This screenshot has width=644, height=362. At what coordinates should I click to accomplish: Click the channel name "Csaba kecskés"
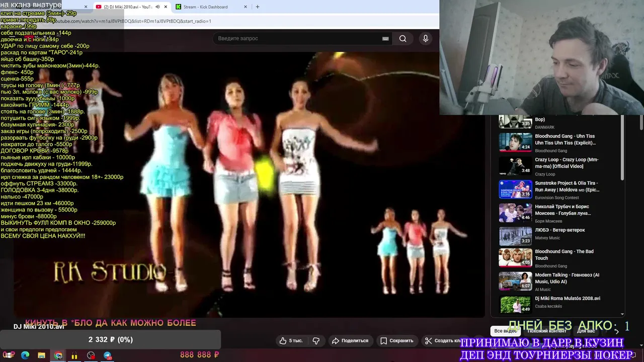pos(548,306)
